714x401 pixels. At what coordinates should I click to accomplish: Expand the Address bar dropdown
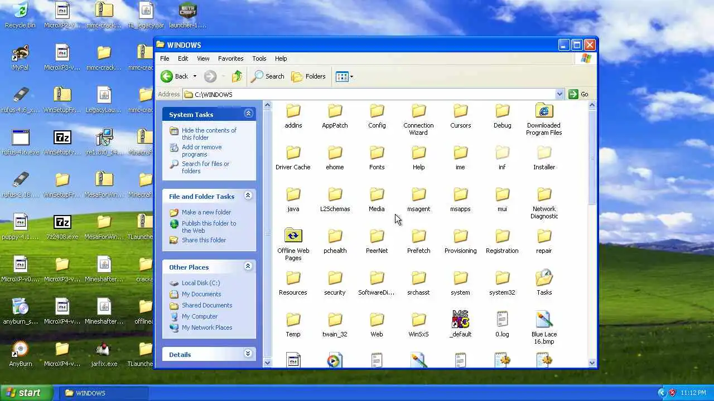click(559, 94)
